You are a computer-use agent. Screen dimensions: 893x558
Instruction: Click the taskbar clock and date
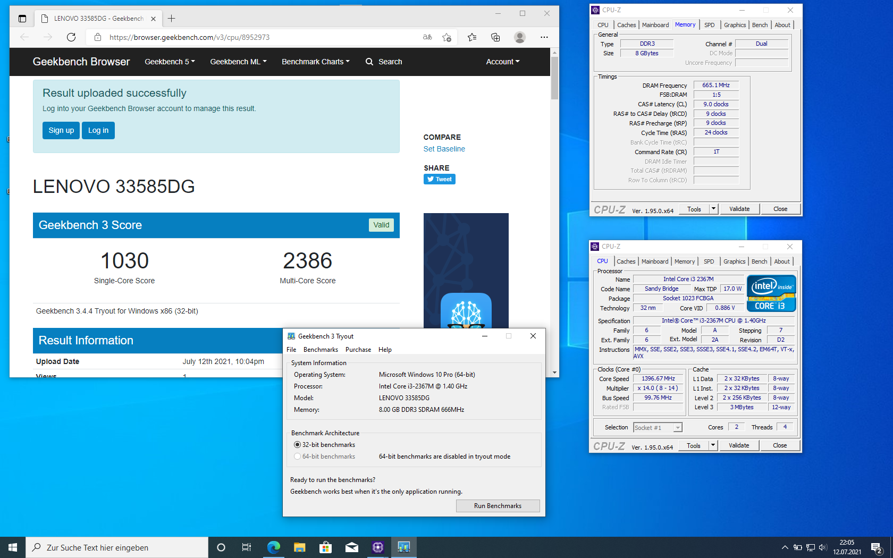point(847,547)
